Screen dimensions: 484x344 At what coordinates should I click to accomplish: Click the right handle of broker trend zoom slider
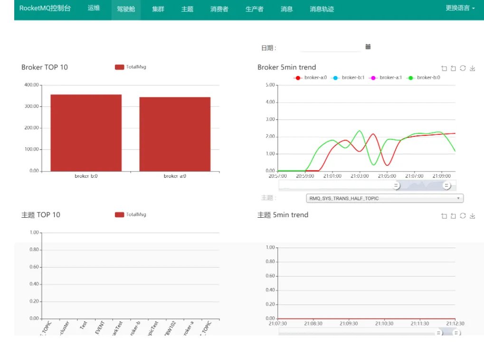[446, 186]
